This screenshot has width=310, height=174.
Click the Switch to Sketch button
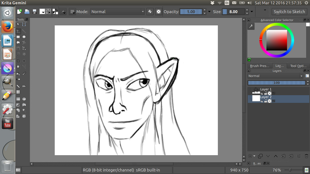[289, 12]
